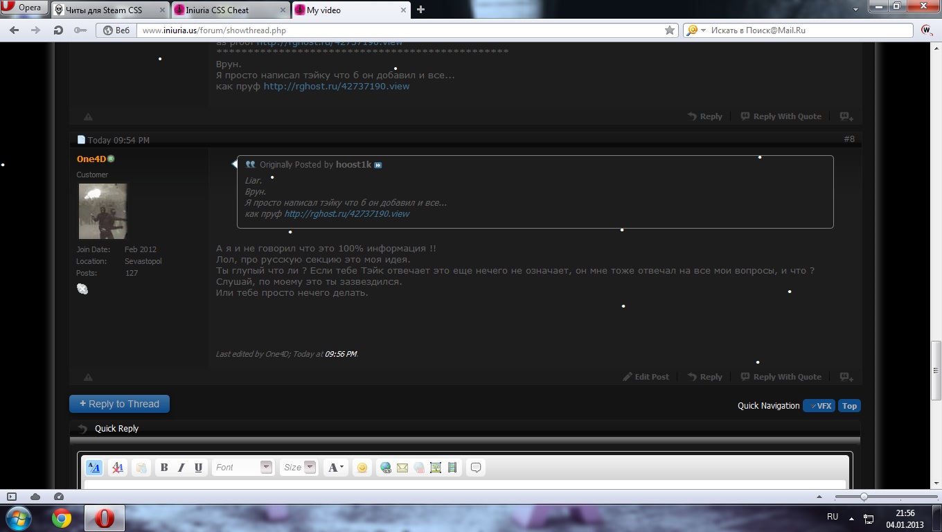The height and width of the screenshot is (532, 942).
Task: Click the remove link icon
Action: coord(419,468)
